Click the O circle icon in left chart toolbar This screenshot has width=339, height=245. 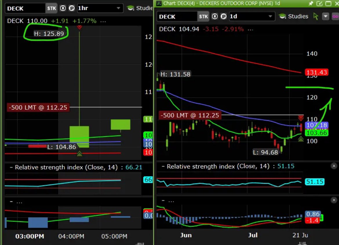63,8
